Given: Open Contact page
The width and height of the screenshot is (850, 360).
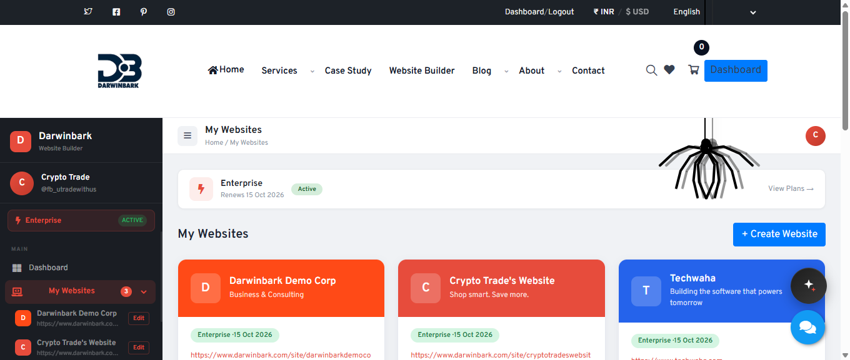Looking at the screenshot, I should [588, 71].
